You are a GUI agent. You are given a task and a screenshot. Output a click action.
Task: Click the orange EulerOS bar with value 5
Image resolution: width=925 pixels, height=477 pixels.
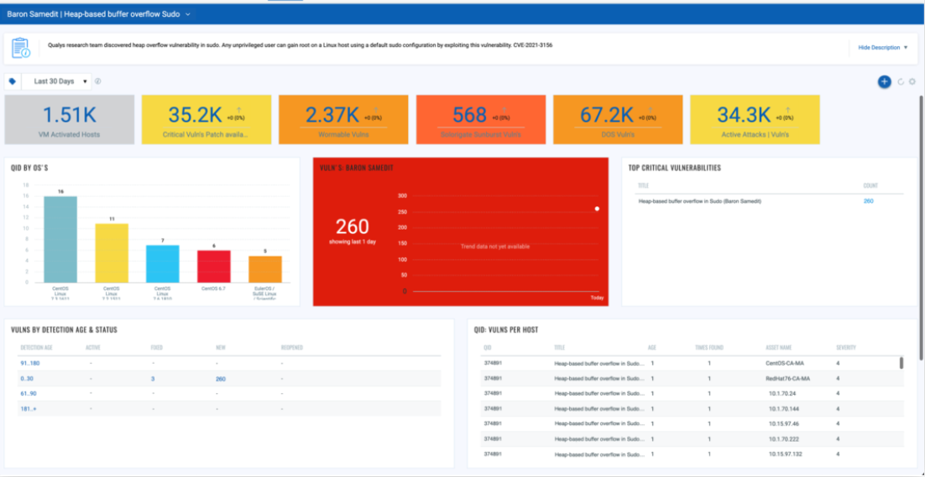coord(265,269)
